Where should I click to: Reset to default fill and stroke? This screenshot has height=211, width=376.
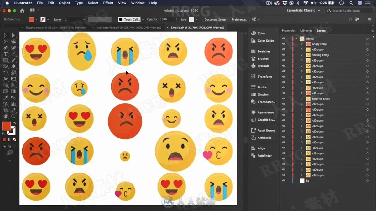click(x=4, y=133)
